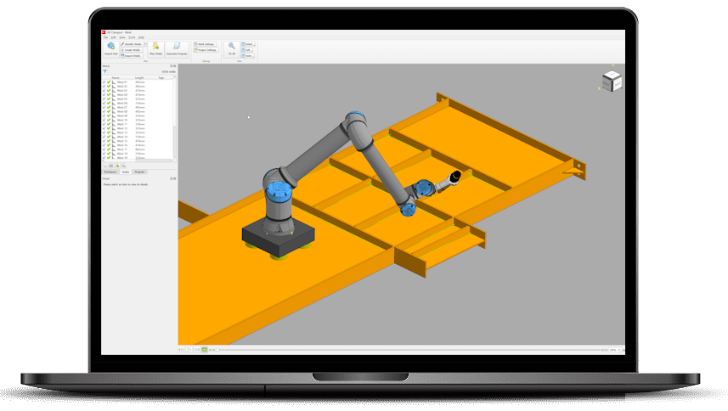Open the Cell view dropdown
This screenshot has height=411, width=728.
[x=247, y=49]
